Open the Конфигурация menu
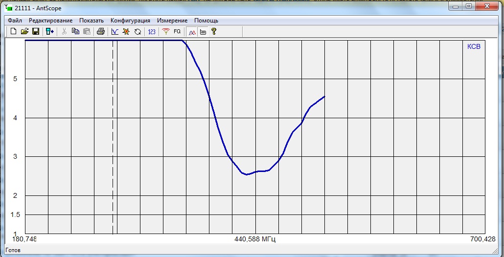The image size is (504, 257). pos(130,21)
